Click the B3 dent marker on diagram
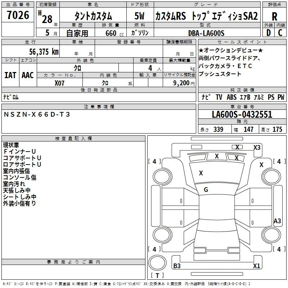Viewport: 288px width, 288px height. 177,266
